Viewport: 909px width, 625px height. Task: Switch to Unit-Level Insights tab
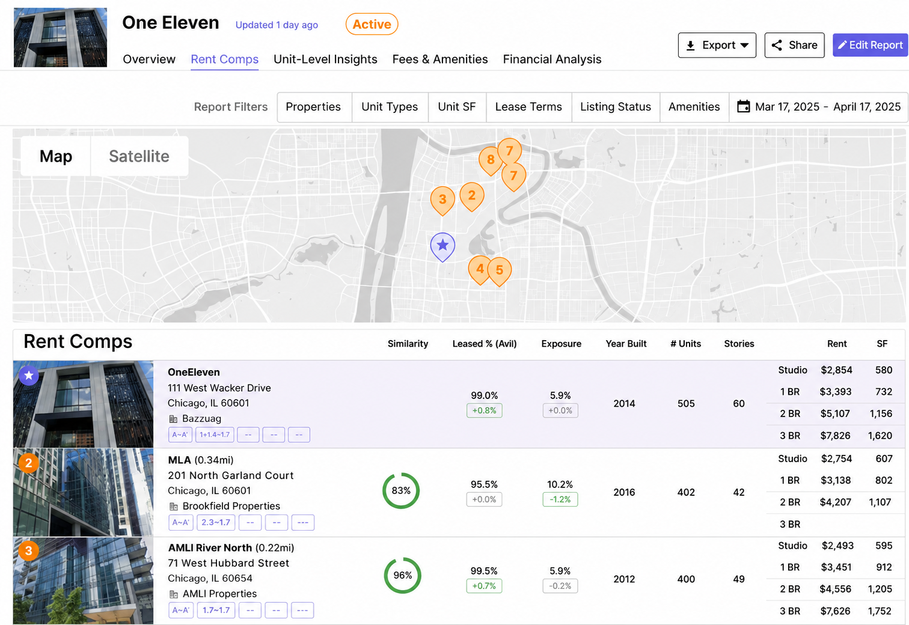tap(325, 59)
